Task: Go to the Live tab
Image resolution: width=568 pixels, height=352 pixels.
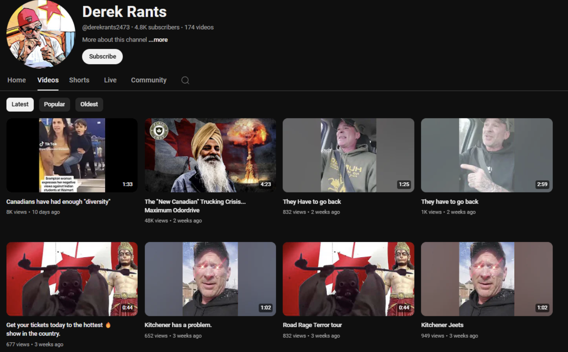Action: (x=110, y=80)
